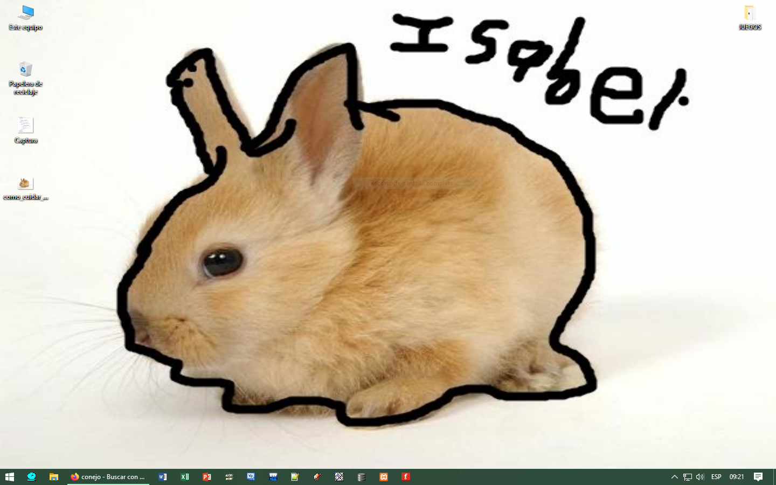The image size is (776, 485).
Task: Open the red 'f' application on the taskbar
Action: pos(406,477)
